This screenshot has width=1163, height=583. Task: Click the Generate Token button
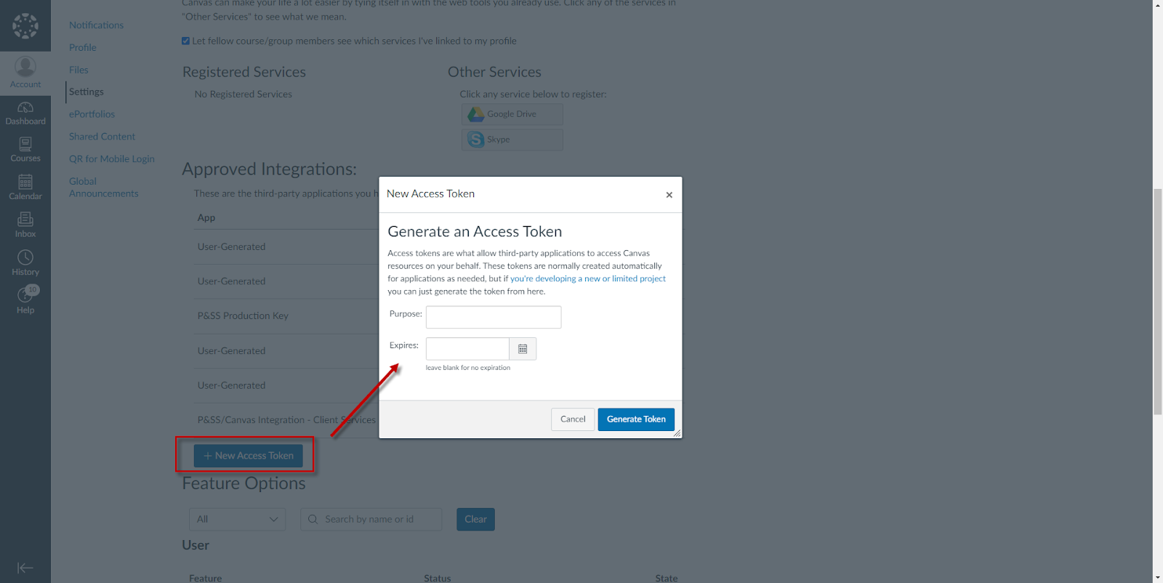[636, 419]
